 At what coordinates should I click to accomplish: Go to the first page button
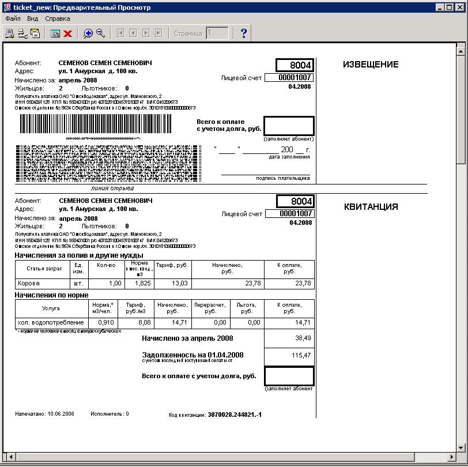click(120, 33)
